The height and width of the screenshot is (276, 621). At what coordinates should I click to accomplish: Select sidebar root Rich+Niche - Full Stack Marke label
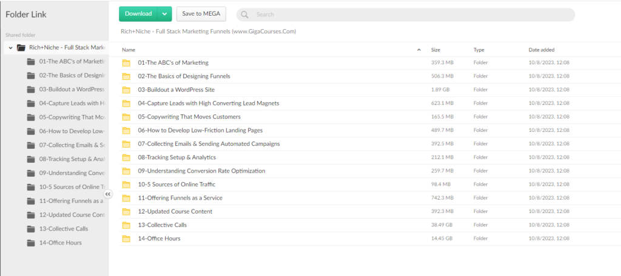pos(67,48)
